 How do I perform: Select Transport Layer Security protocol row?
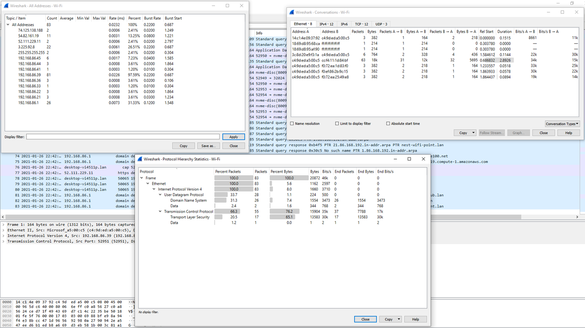(283, 217)
